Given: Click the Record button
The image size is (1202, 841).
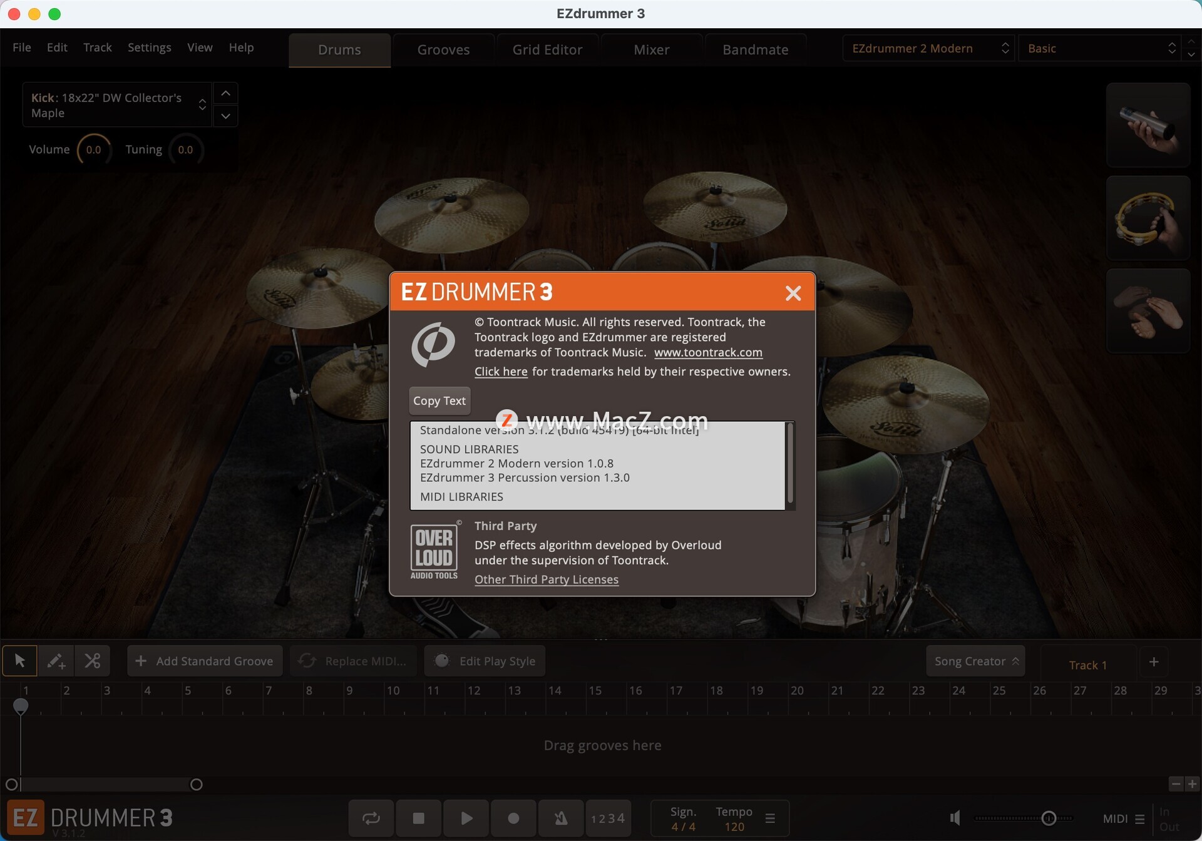Looking at the screenshot, I should [513, 818].
